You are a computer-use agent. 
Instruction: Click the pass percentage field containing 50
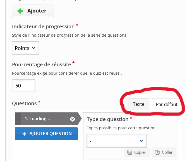pos(24,86)
